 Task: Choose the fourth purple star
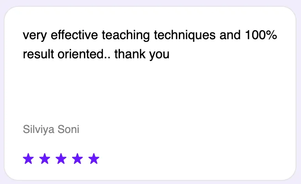click(x=78, y=158)
